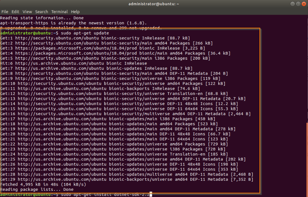Screen dimensions: 308x197
Task: Open the Search menu
Action: [x=41, y=12]
